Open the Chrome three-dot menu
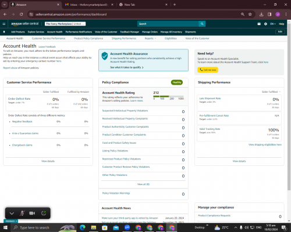The width and height of the screenshot is (291, 232). (286, 14)
